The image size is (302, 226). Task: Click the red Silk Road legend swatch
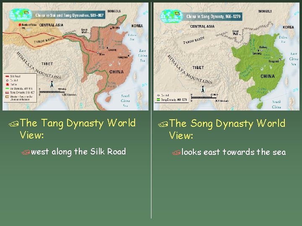[x=7, y=76]
